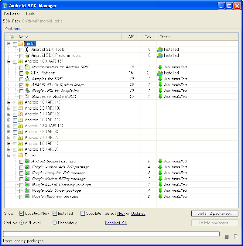243x246 pixels.
Task: Uncheck ARM EABI v7a System Image checkbox
Action: [x=21, y=85]
